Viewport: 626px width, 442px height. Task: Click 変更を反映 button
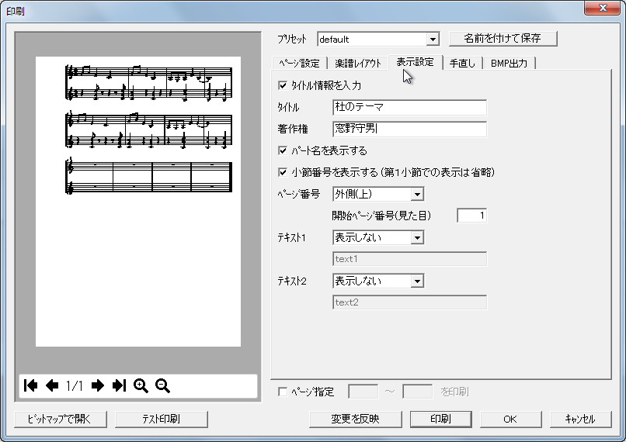[355, 419]
